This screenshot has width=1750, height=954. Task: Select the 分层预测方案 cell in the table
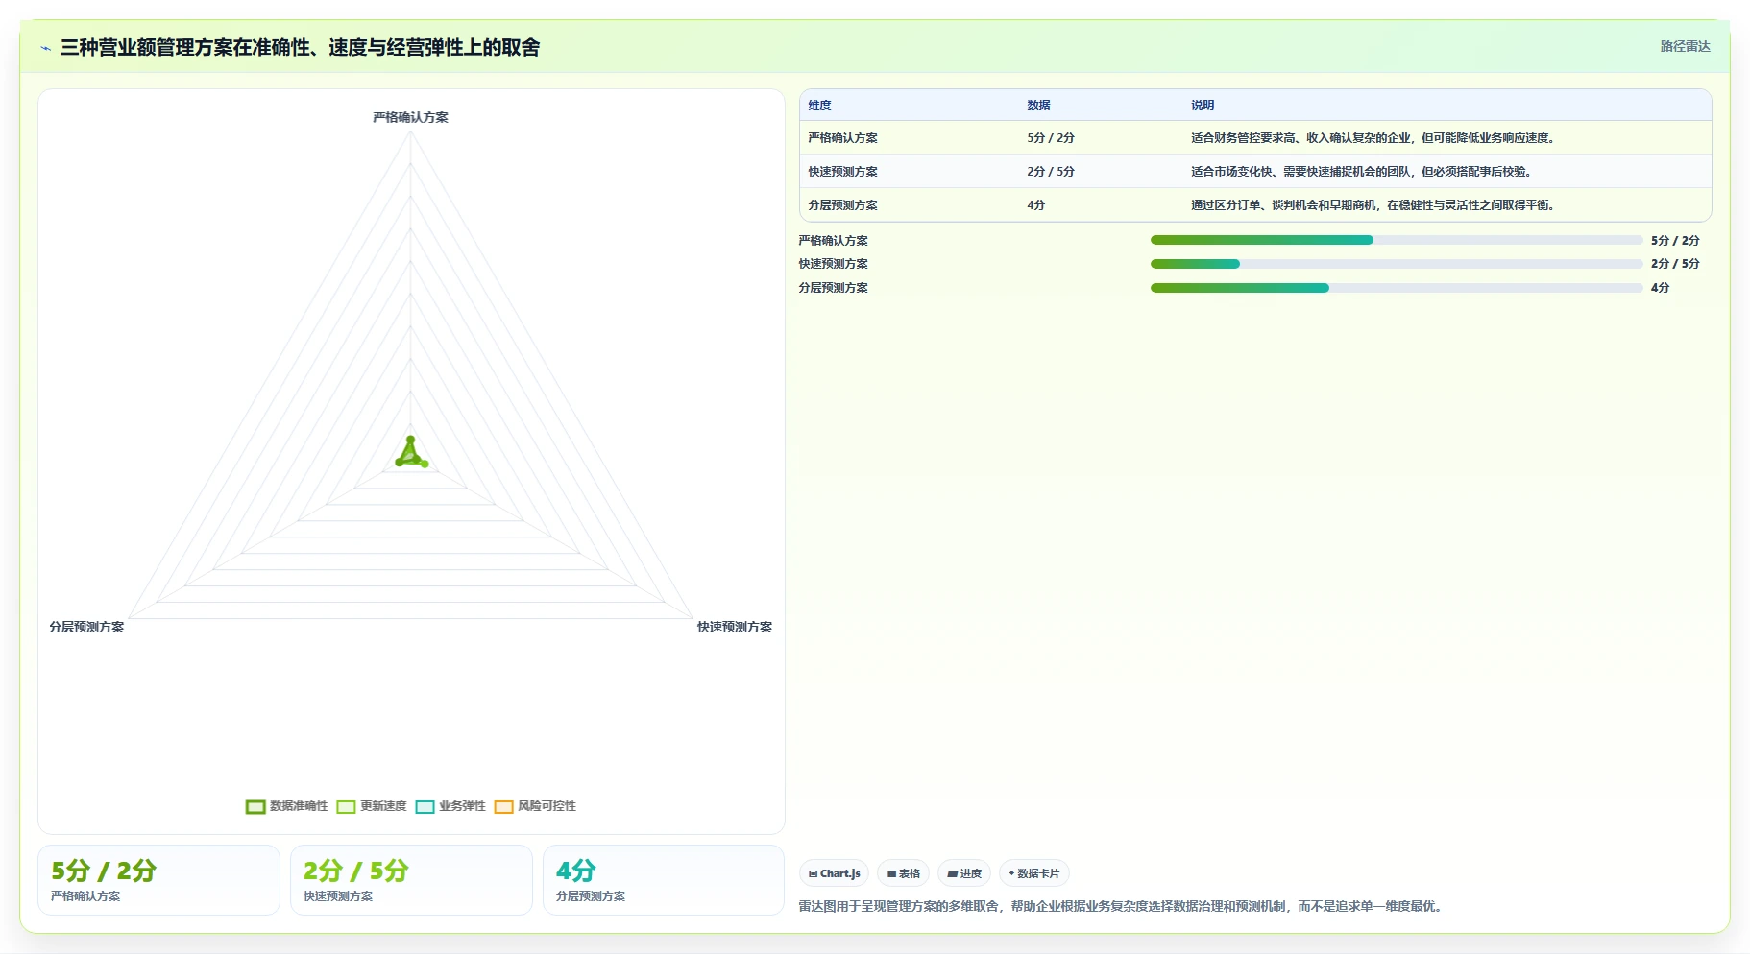pos(842,205)
